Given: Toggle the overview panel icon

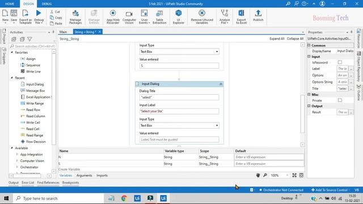Looking at the screenshot, I should [301, 175].
